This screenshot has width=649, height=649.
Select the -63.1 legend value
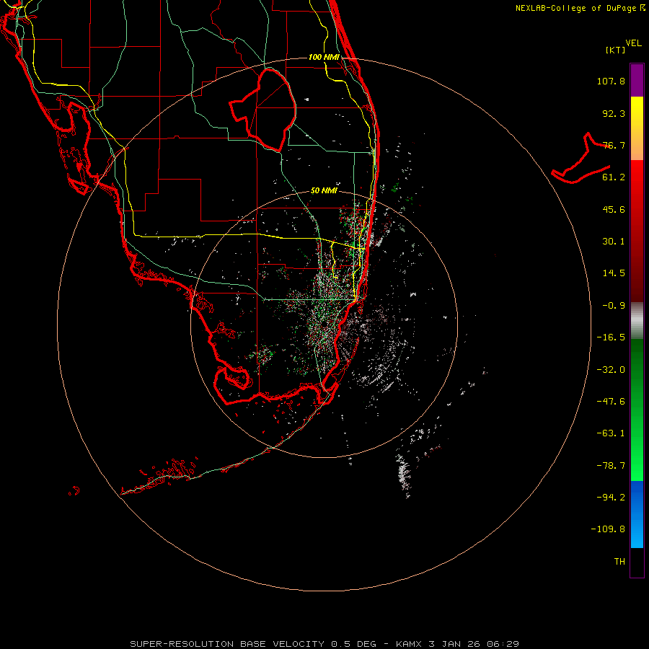coord(611,433)
